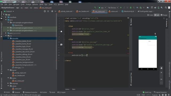Switch editor to Design view mode
Screen dimensions: 171x96
164,15
